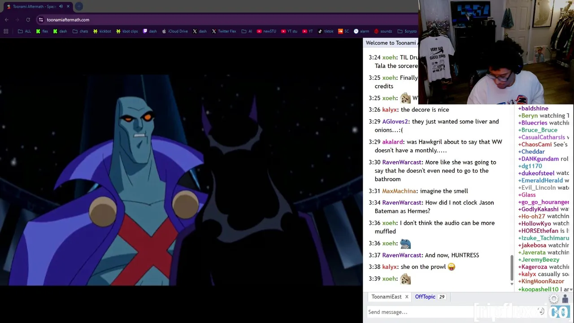Viewport: 574px width, 323px height.
Task: Click username kalyx in prowl message
Action: point(389,267)
